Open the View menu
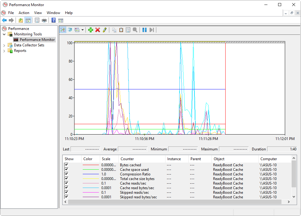Viewport: 301px width, 216px height. [x=38, y=13]
